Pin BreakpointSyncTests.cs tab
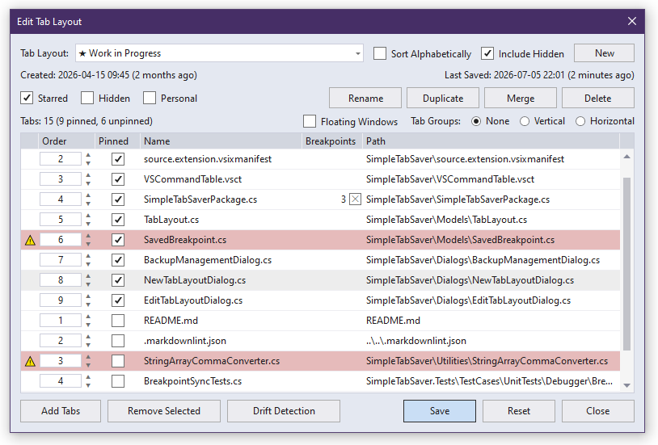This screenshot has width=658, height=445. (118, 381)
